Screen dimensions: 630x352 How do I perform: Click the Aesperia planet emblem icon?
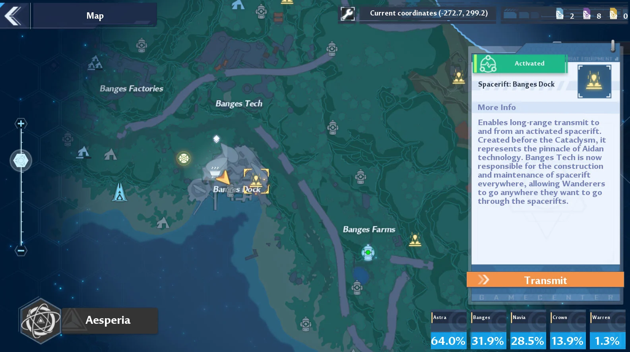40,321
